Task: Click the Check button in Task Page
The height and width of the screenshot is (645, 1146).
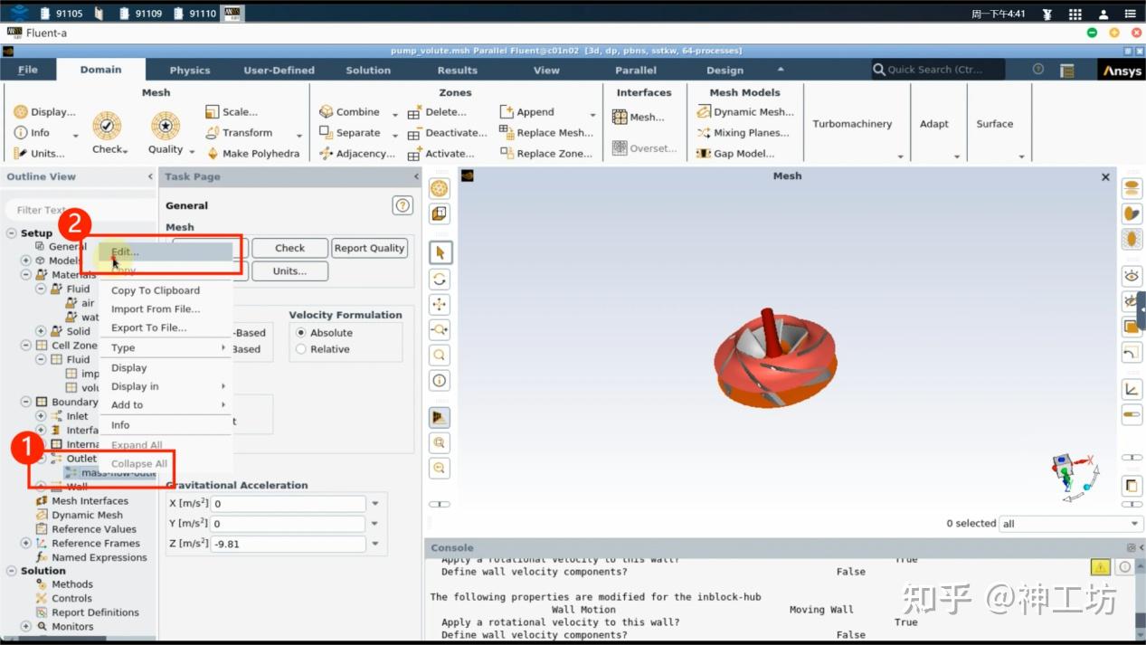Action: click(289, 248)
